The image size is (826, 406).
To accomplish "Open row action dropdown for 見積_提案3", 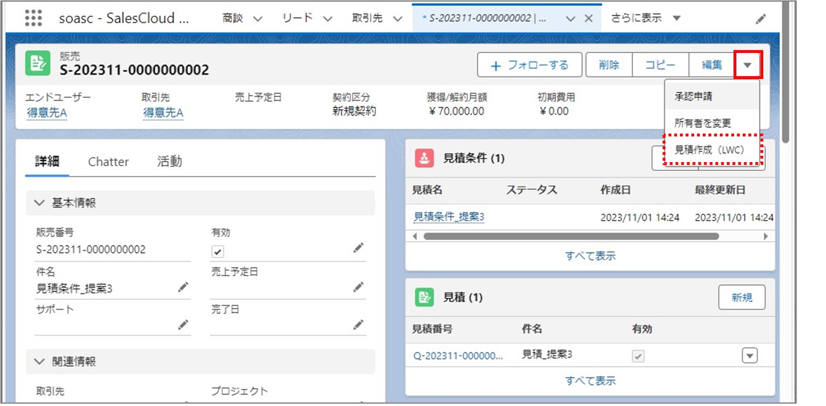I will 750,356.
